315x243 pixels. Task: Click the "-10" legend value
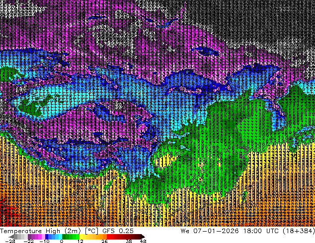[x=44, y=241]
